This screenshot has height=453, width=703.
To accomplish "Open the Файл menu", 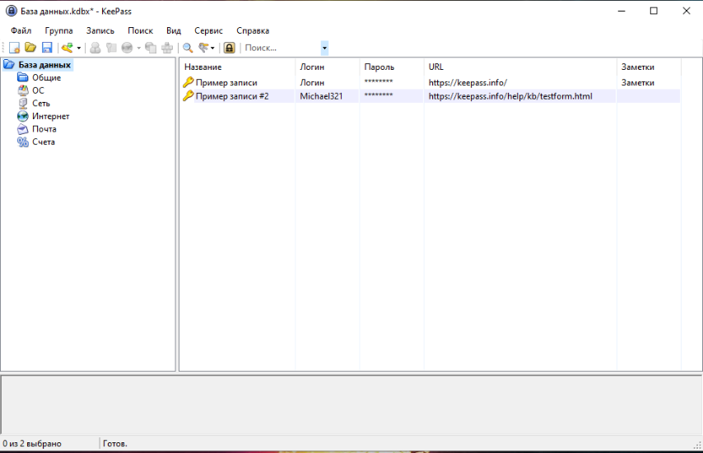I will pos(21,31).
